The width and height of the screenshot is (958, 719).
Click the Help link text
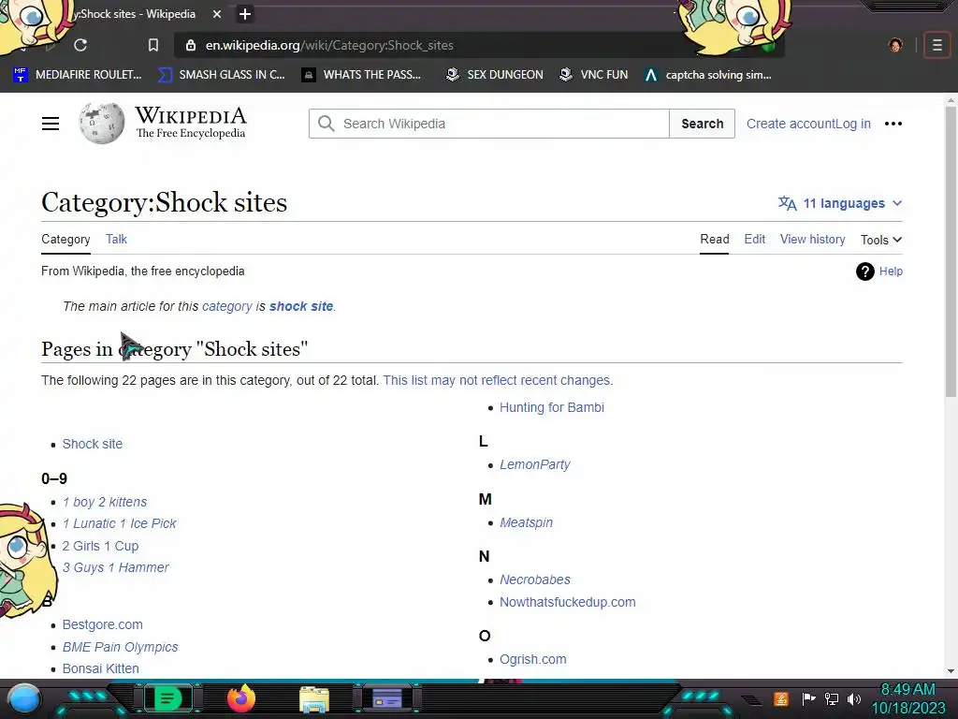click(891, 271)
